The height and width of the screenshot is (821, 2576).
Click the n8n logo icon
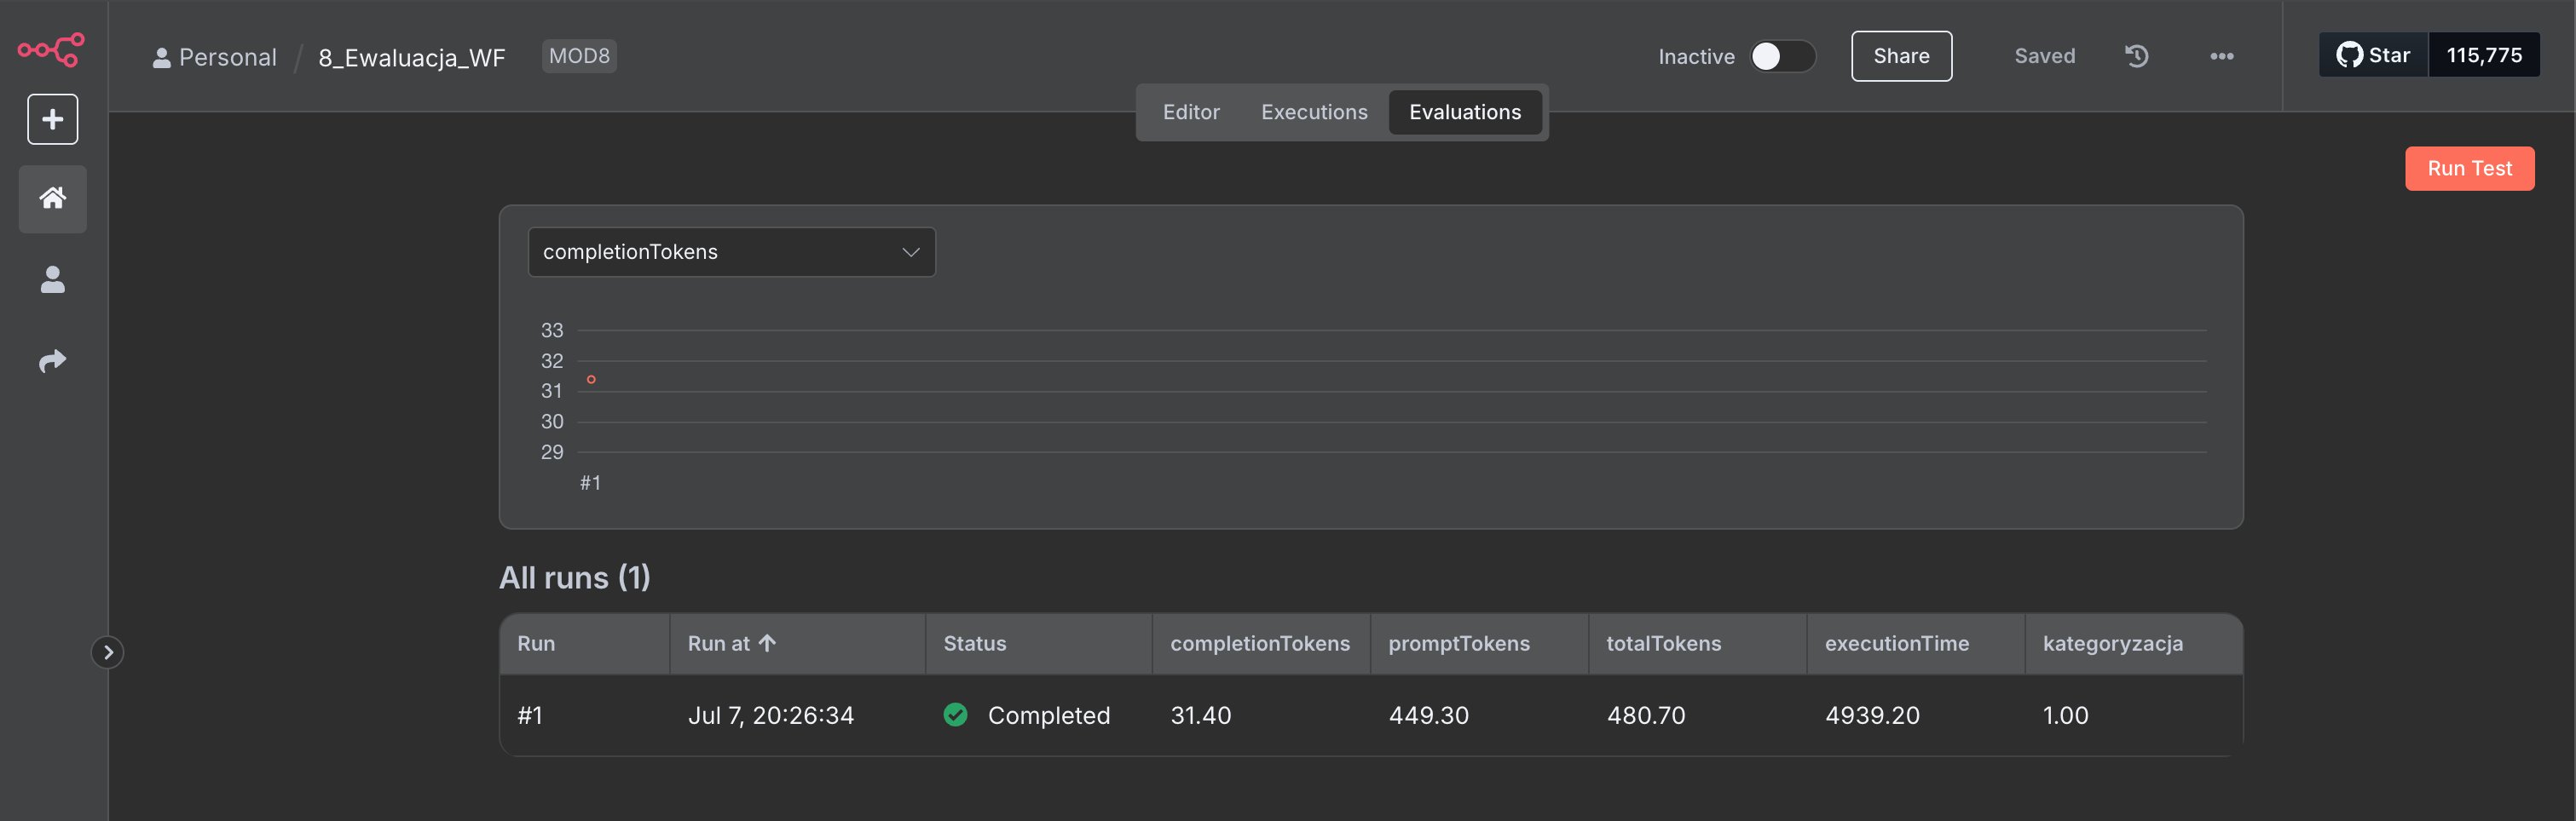51,49
